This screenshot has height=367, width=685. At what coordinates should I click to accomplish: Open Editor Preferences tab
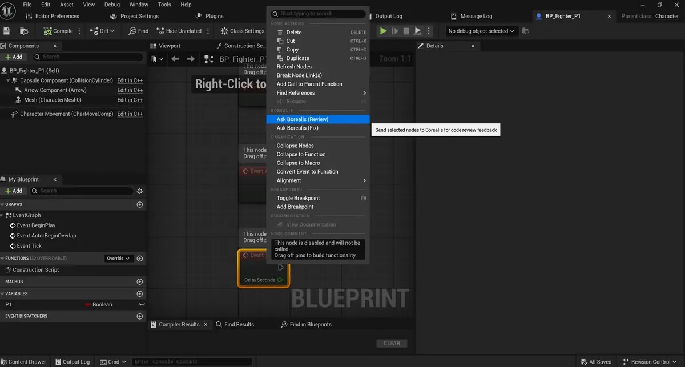coord(53,16)
